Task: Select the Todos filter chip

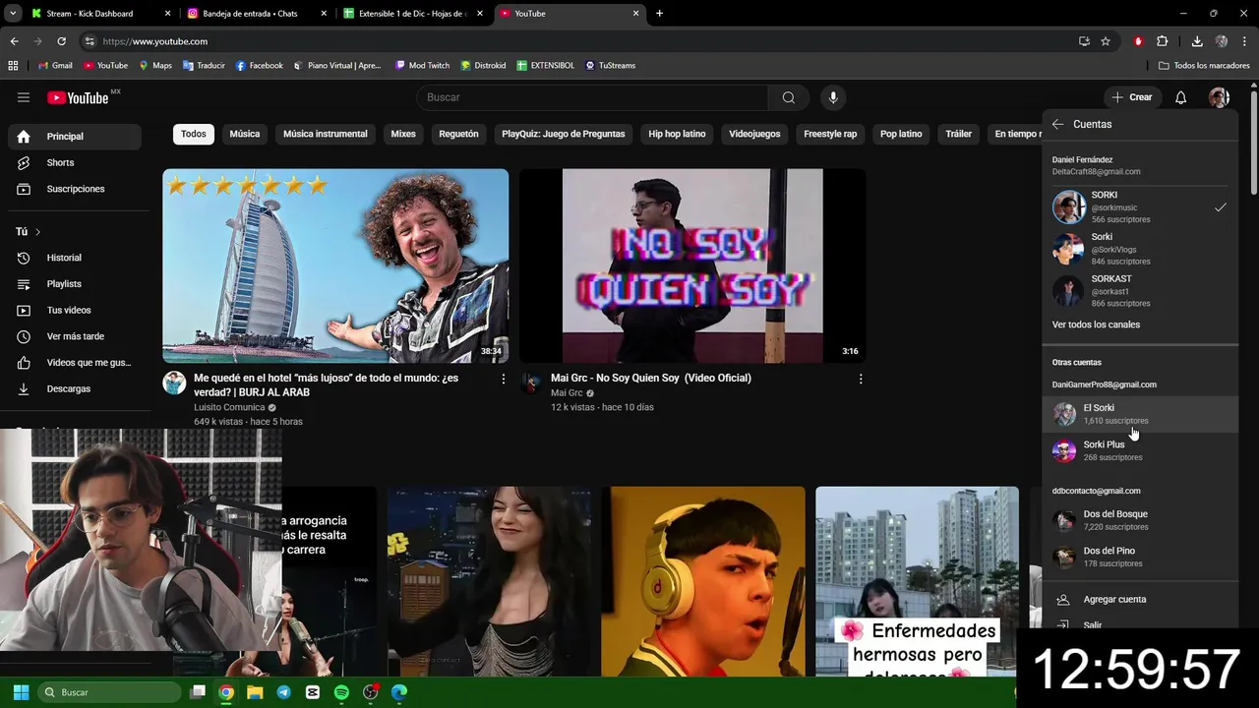Action: pyautogui.click(x=194, y=134)
